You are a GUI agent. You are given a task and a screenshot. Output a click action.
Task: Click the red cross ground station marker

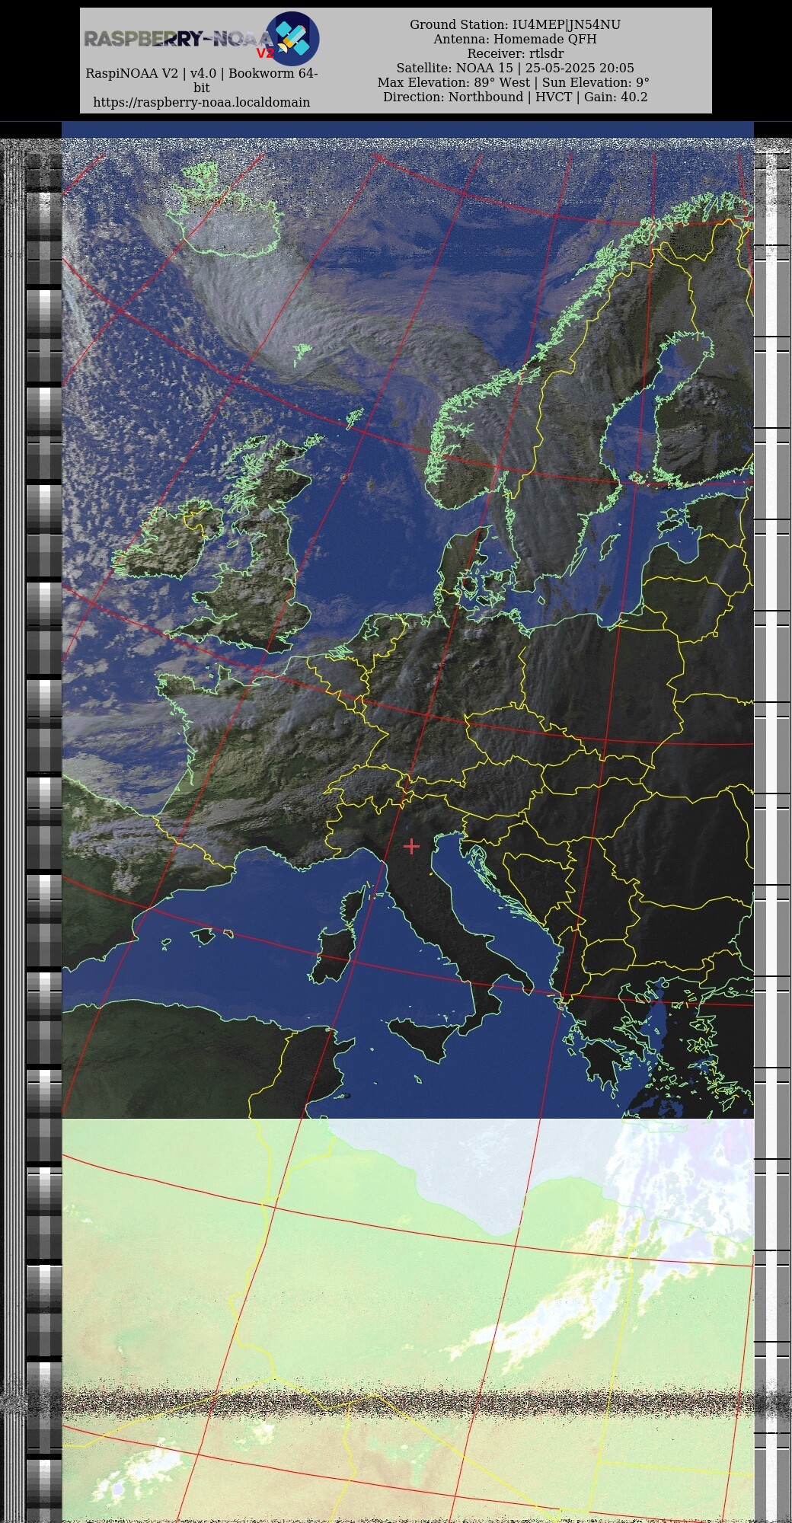click(411, 846)
